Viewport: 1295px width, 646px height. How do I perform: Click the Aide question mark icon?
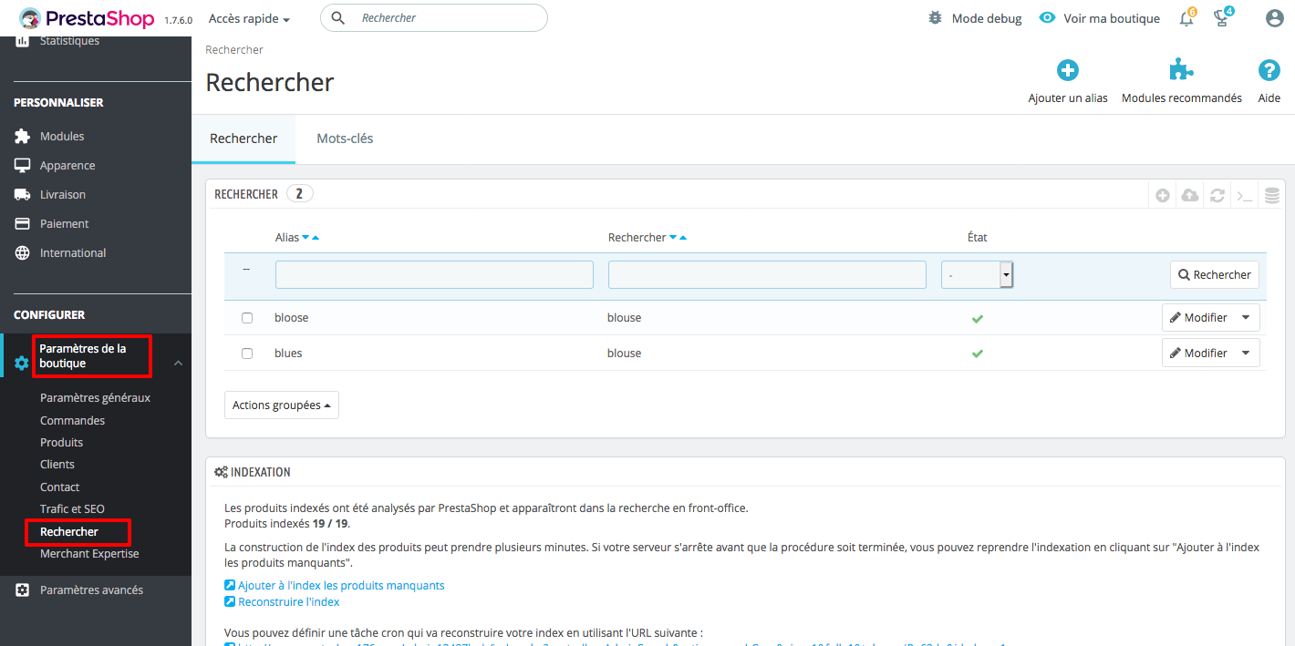point(1269,71)
